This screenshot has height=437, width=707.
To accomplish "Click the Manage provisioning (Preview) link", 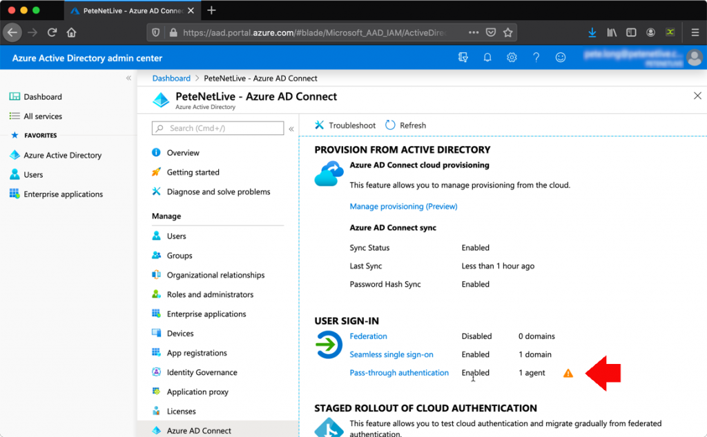I will click(403, 206).
